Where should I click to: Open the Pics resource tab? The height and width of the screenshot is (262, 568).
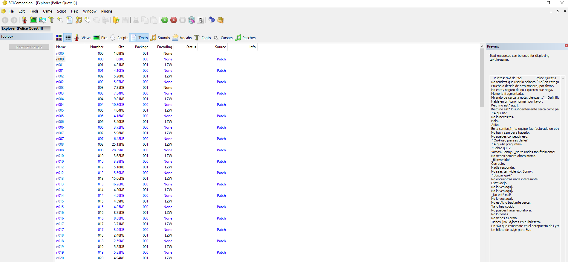(100, 38)
